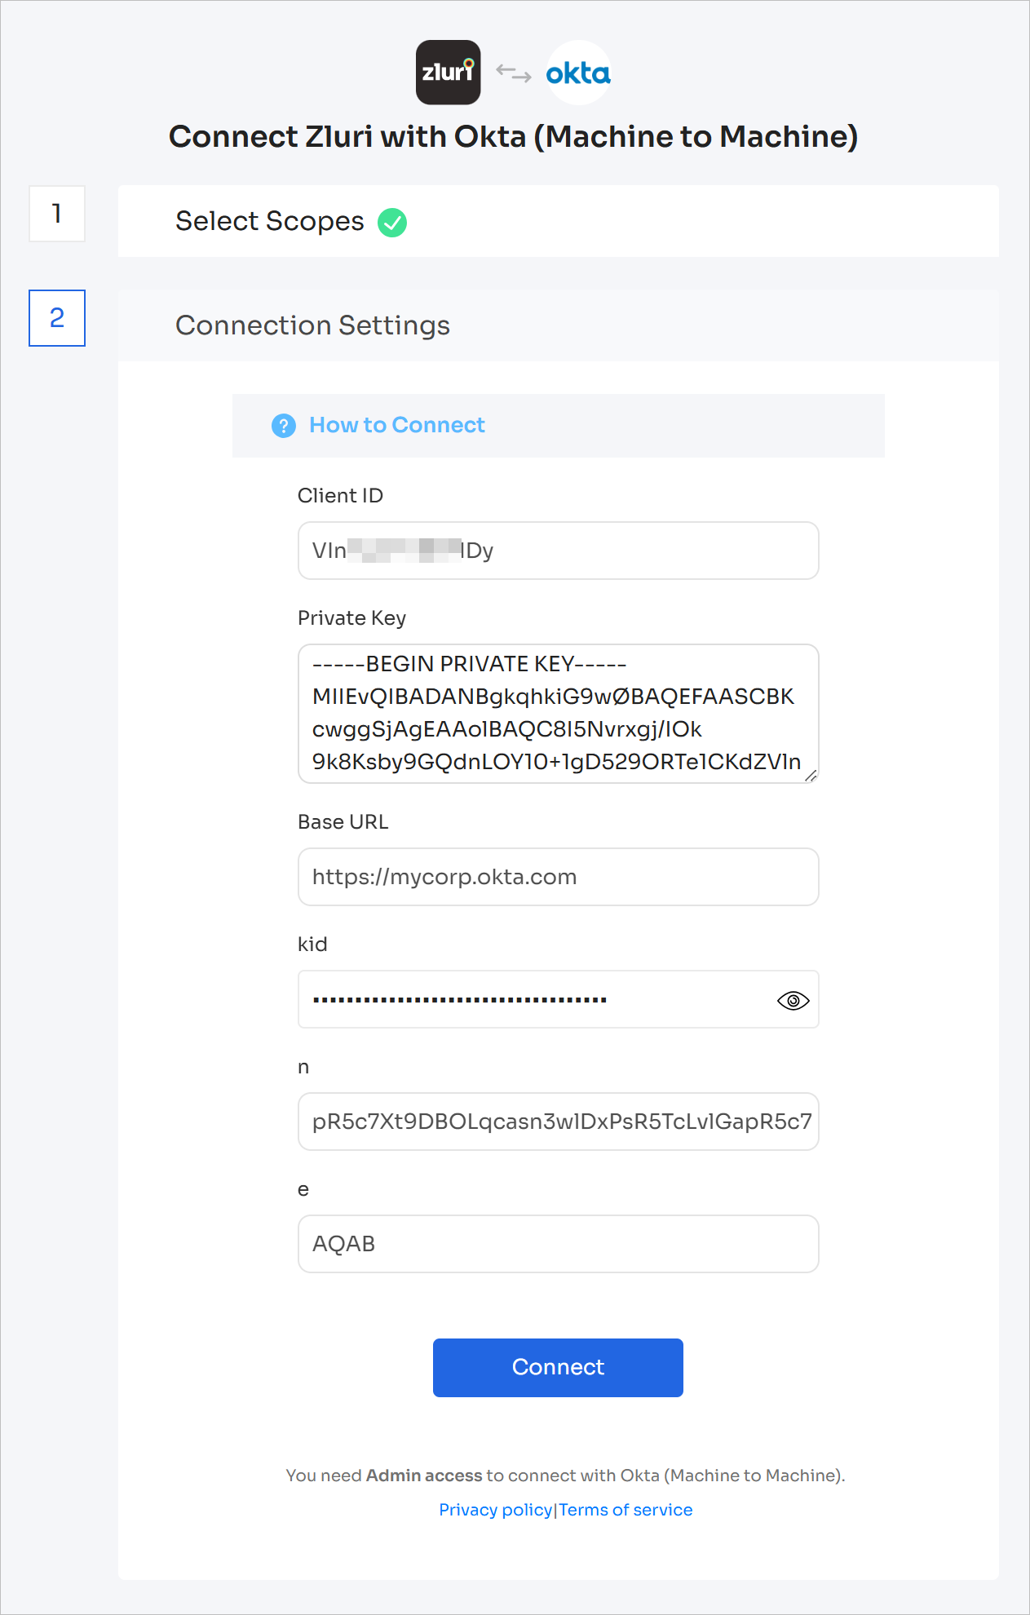Click the green checkmark beside Select Scopes

[x=392, y=222]
